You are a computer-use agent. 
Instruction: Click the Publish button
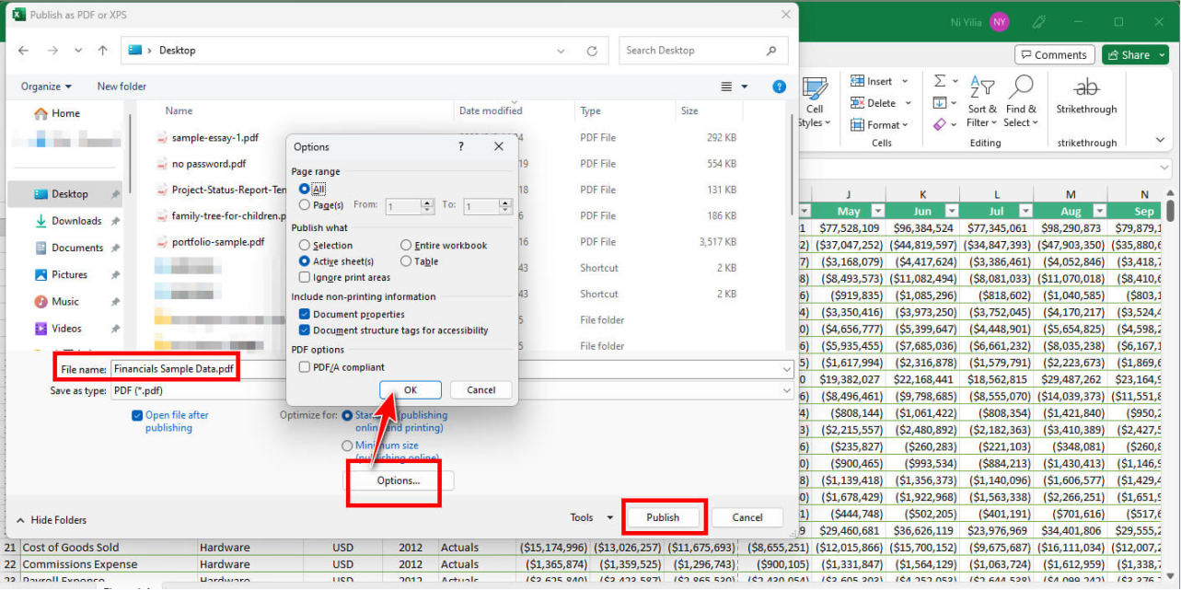(663, 517)
